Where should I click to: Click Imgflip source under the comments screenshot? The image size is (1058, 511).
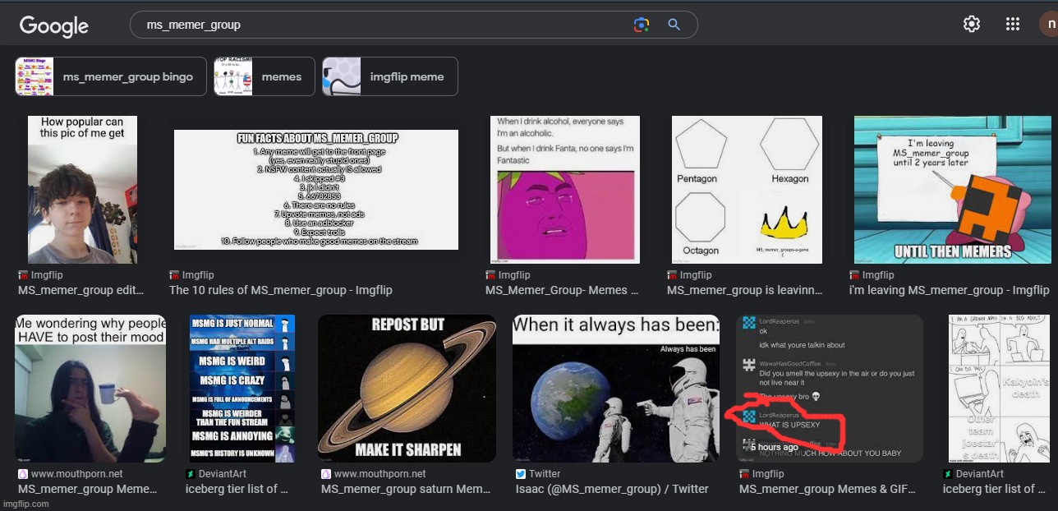[x=761, y=474]
